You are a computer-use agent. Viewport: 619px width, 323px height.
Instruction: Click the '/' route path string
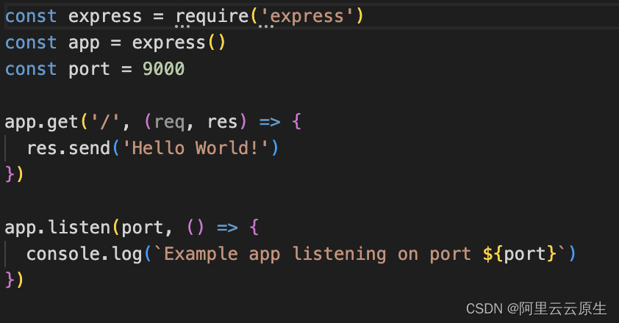click(104, 123)
